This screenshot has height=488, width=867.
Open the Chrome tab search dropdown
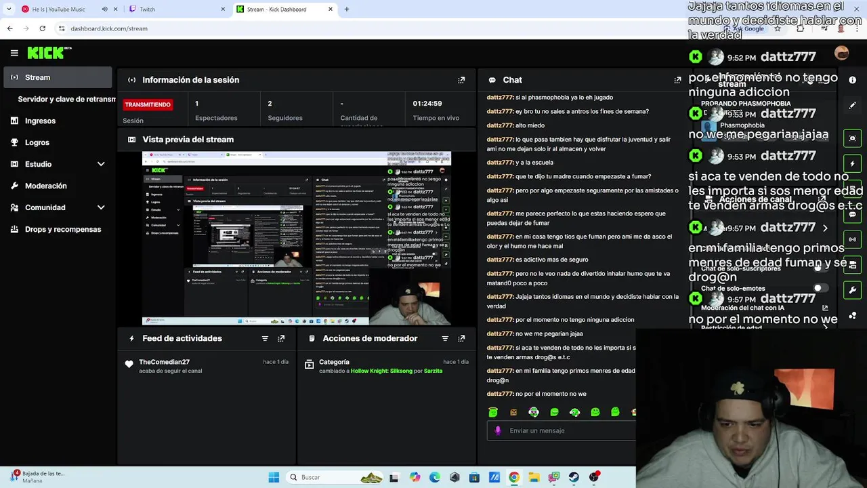click(9, 9)
